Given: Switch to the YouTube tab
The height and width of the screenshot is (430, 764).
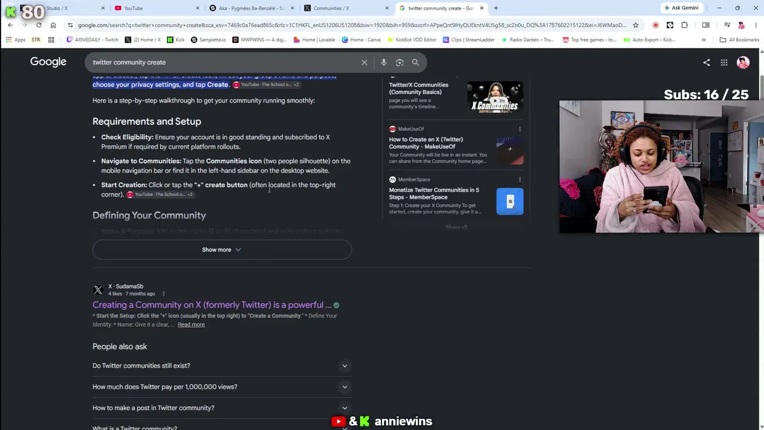Looking at the screenshot, I should (x=157, y=8).
